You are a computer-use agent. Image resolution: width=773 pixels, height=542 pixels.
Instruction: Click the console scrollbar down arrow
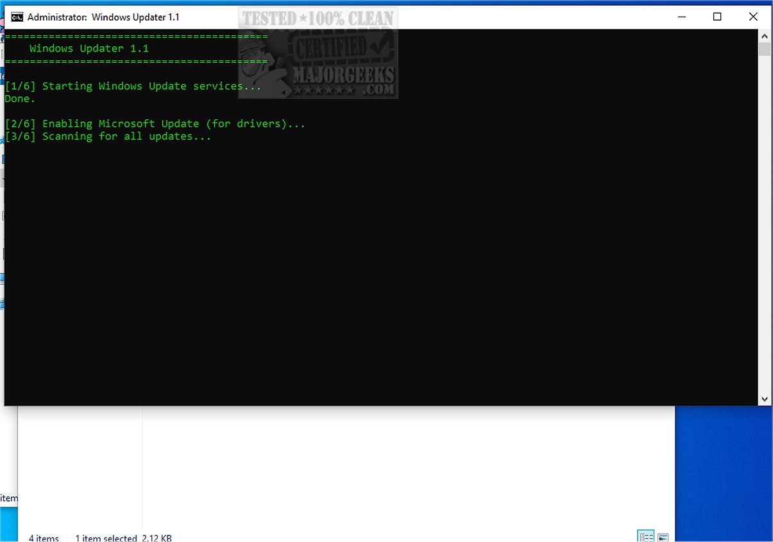tap(764, 399)
